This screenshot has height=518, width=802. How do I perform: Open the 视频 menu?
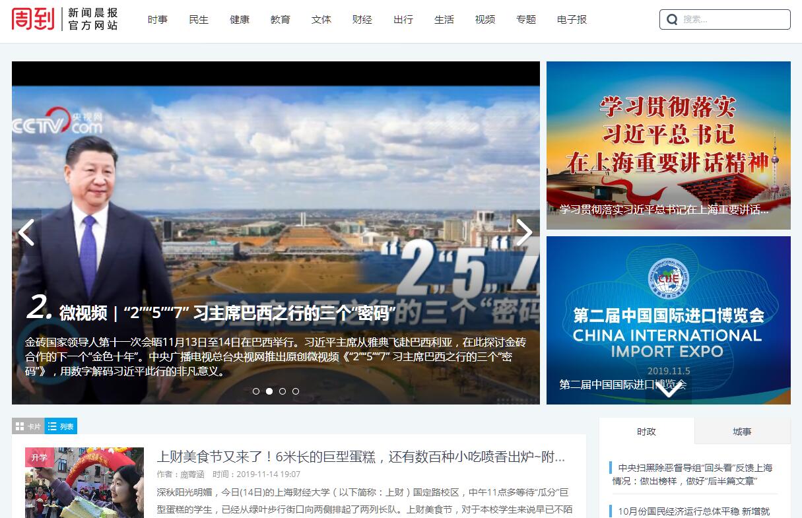485,20
